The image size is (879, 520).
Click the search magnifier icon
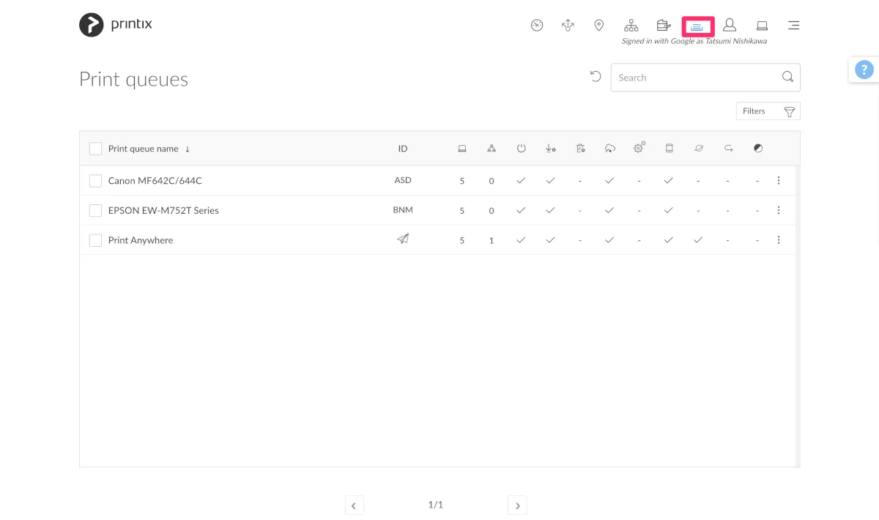pyautogui.click(x=787, y=77)
